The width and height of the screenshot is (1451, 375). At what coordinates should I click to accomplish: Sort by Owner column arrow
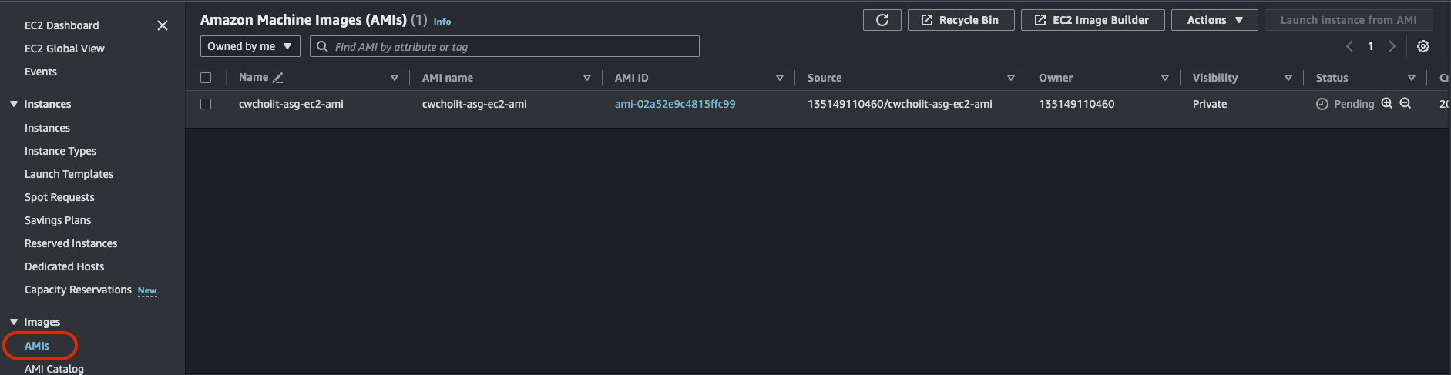(x=1165, y=78)
